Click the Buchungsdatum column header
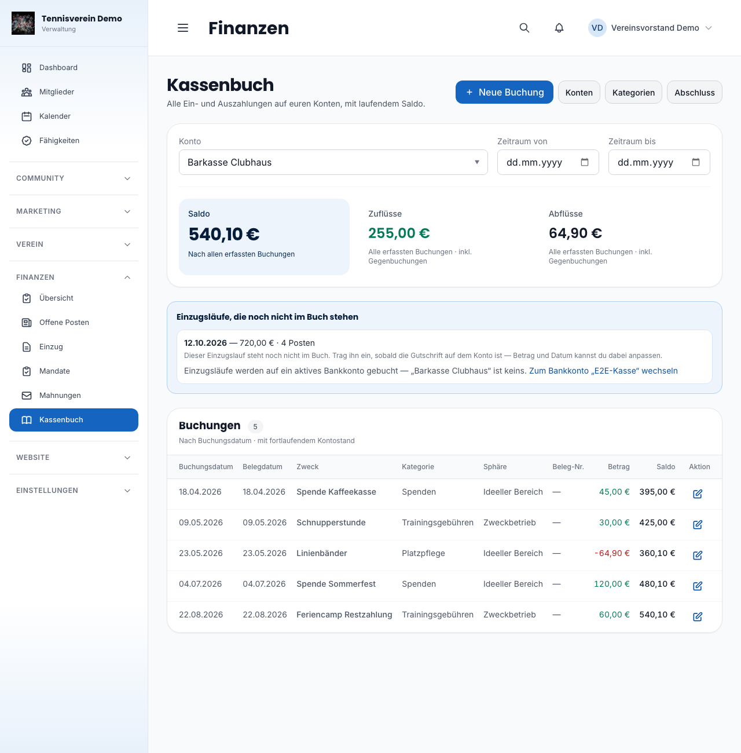 [206, 467]
